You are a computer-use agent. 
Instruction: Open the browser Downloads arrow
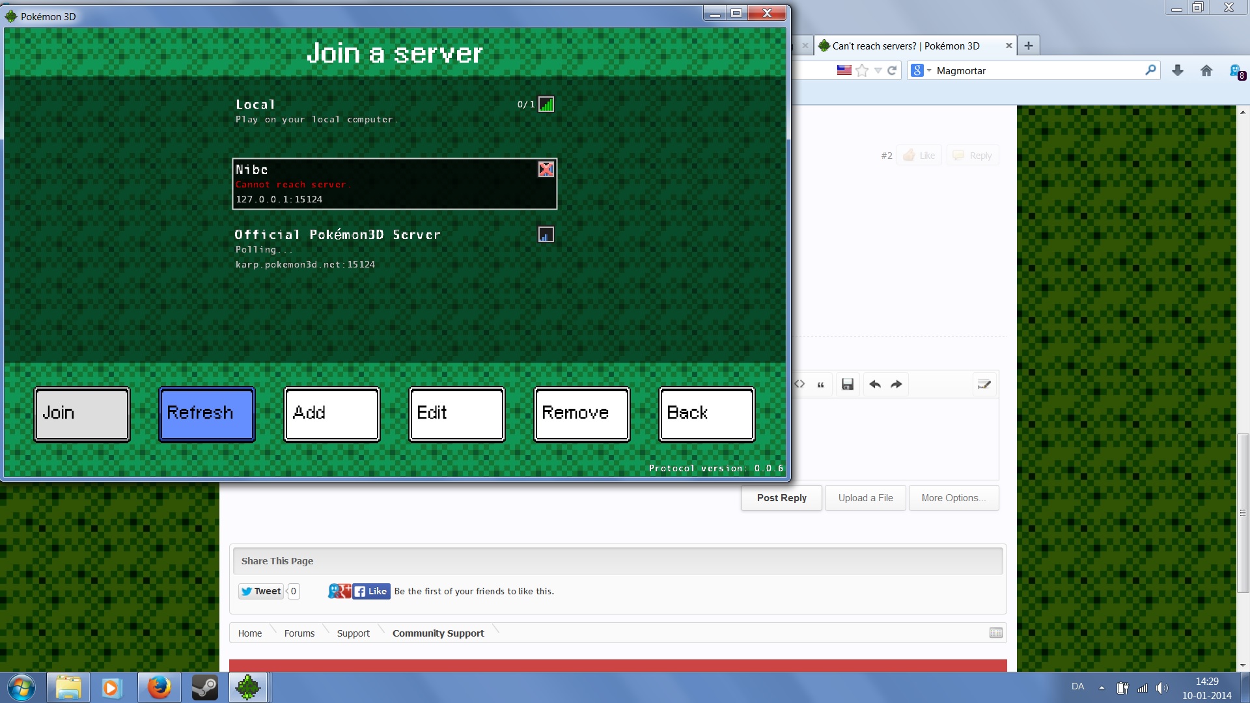1178,70
